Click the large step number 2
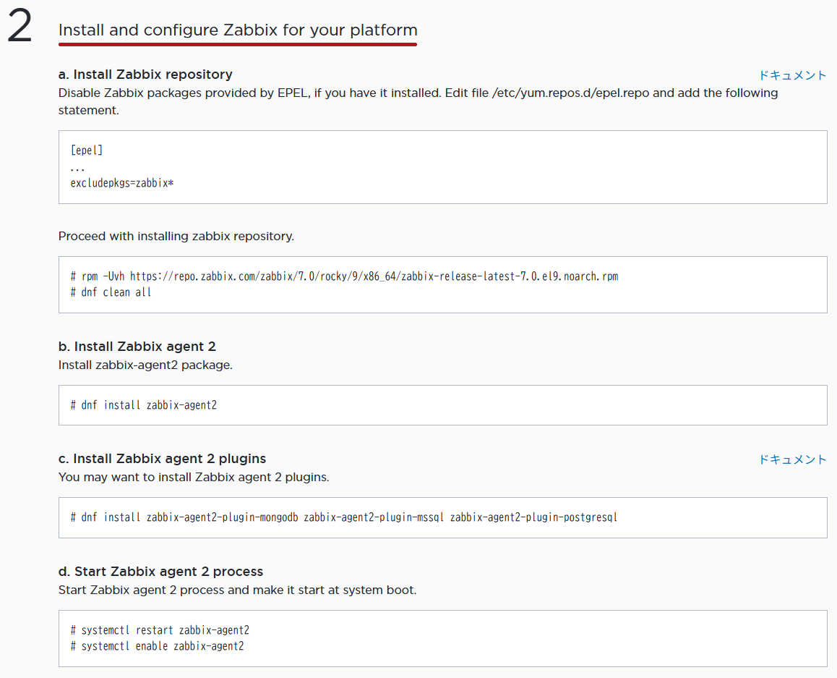 pyautogui.click(x=20, y=26)
